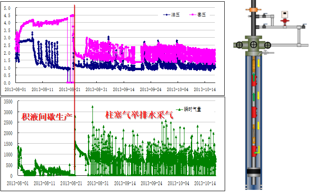312x192 pixels.
Task: Click the controller box above the red valve
Action: [285, 14]
